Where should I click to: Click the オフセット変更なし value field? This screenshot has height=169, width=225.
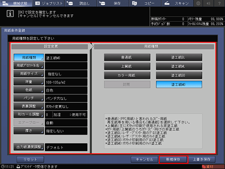pyautogui.click(x=66, y=106)
